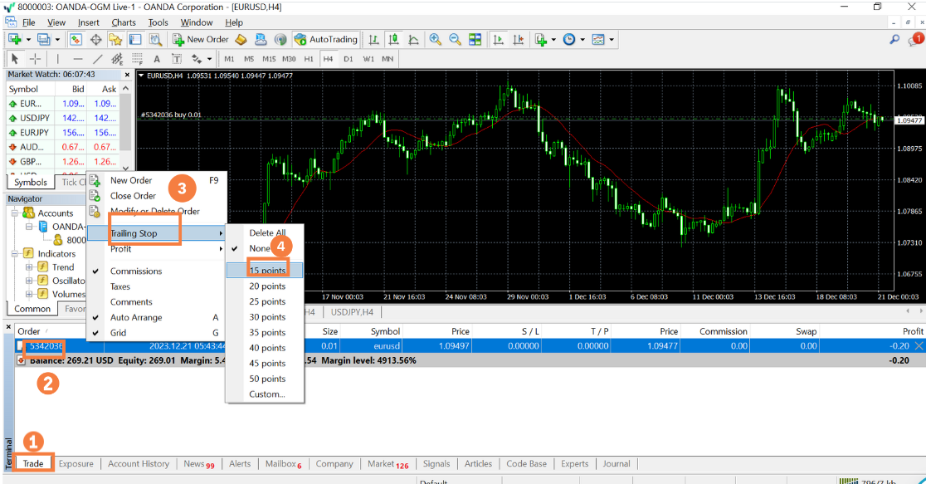Toggle the AutoTrading button
Viewport: 926px width, 484px height.
[x=325, y=40]
